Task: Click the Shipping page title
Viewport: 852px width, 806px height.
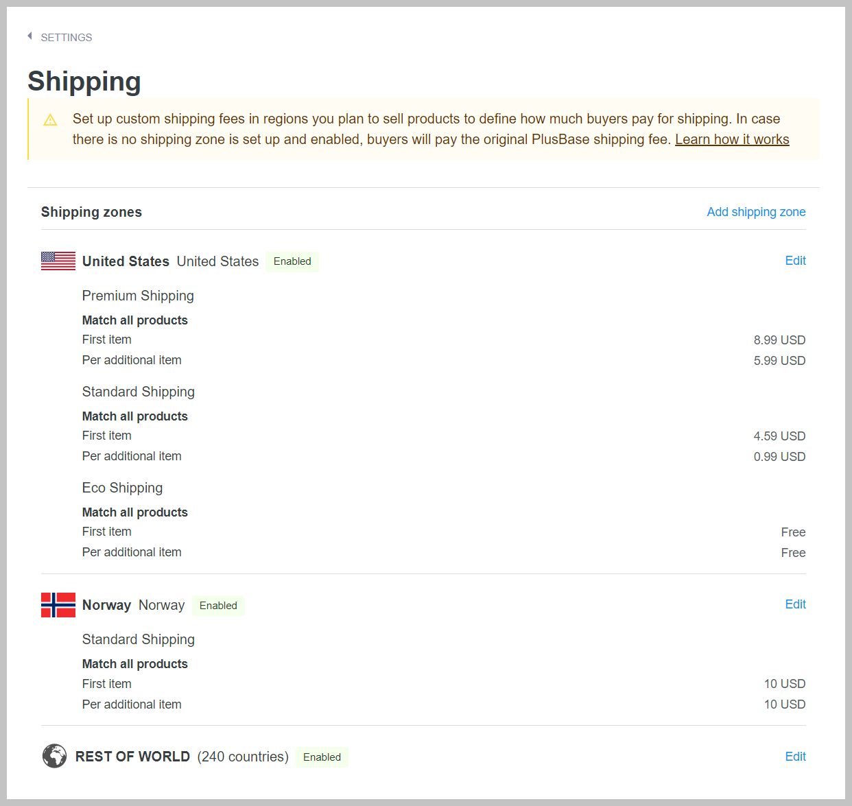Action: [84, 82]
